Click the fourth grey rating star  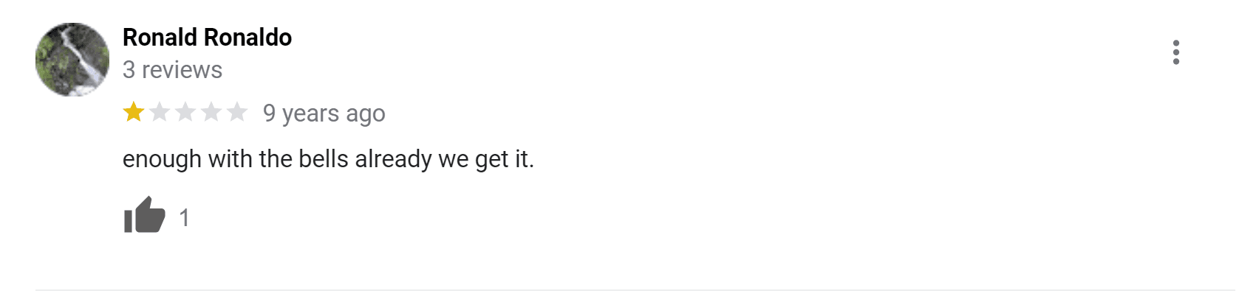pos(211,113)
